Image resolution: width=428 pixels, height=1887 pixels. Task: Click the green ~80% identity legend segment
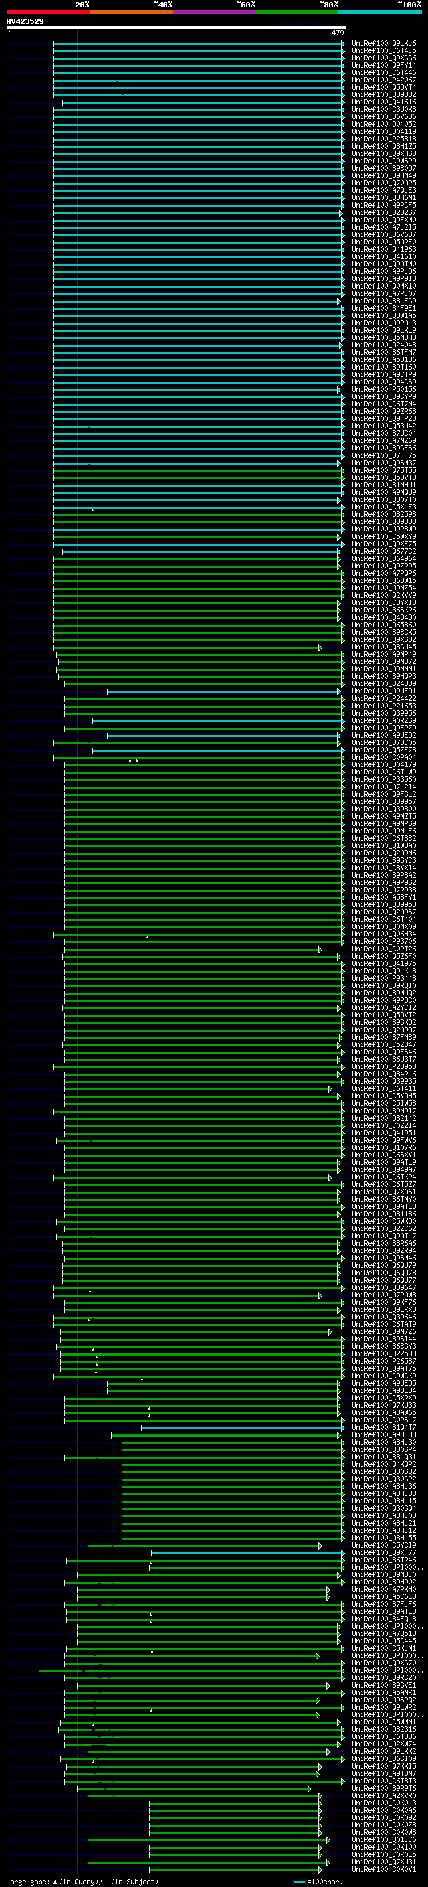(x=297, y=12)
